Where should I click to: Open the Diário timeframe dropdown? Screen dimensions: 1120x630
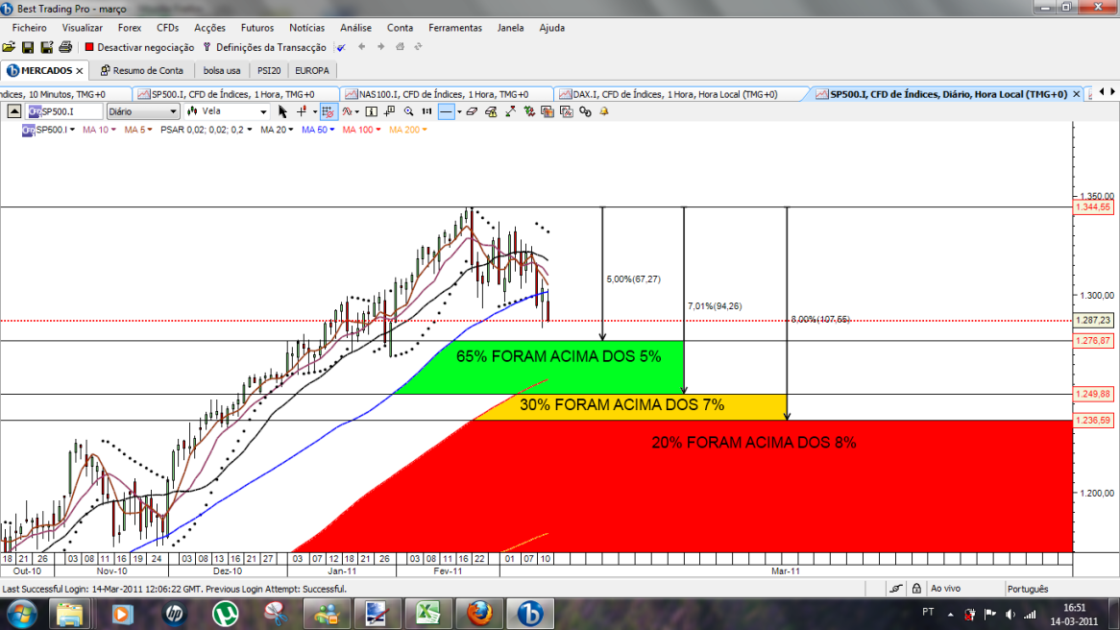(x=143, y=111)
